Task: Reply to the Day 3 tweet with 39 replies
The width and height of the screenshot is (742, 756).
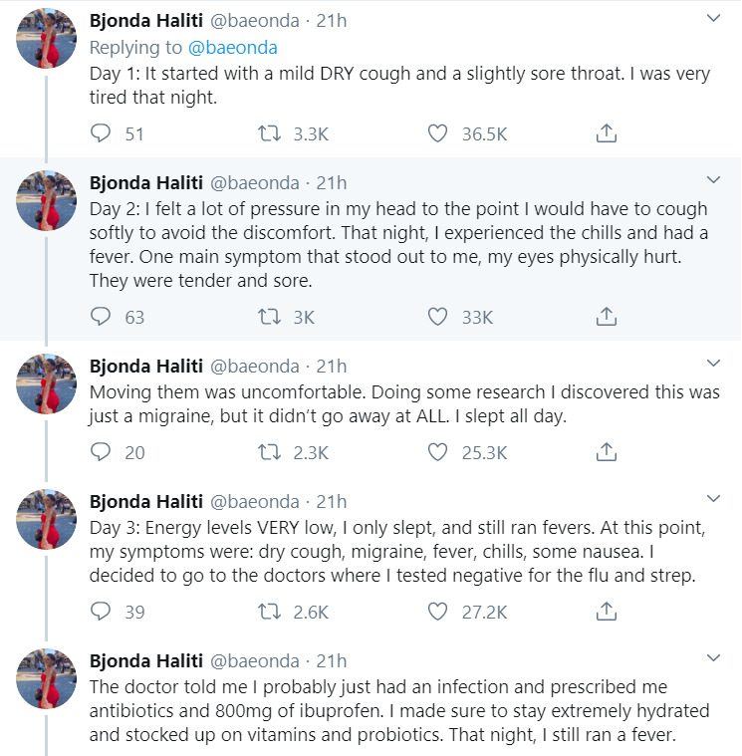Action: point(101,611)
